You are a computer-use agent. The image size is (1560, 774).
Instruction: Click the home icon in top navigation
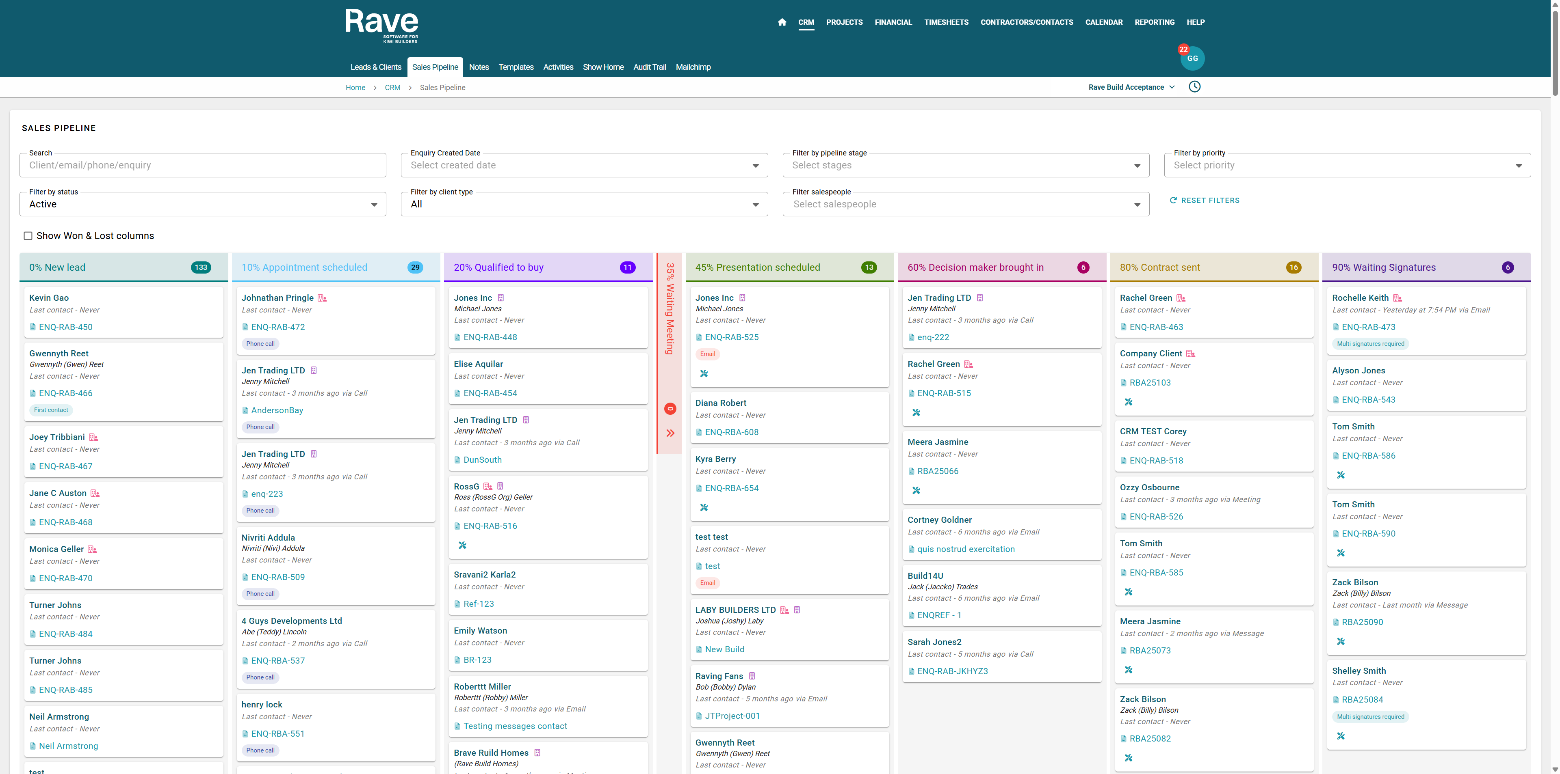click(782, 22)
